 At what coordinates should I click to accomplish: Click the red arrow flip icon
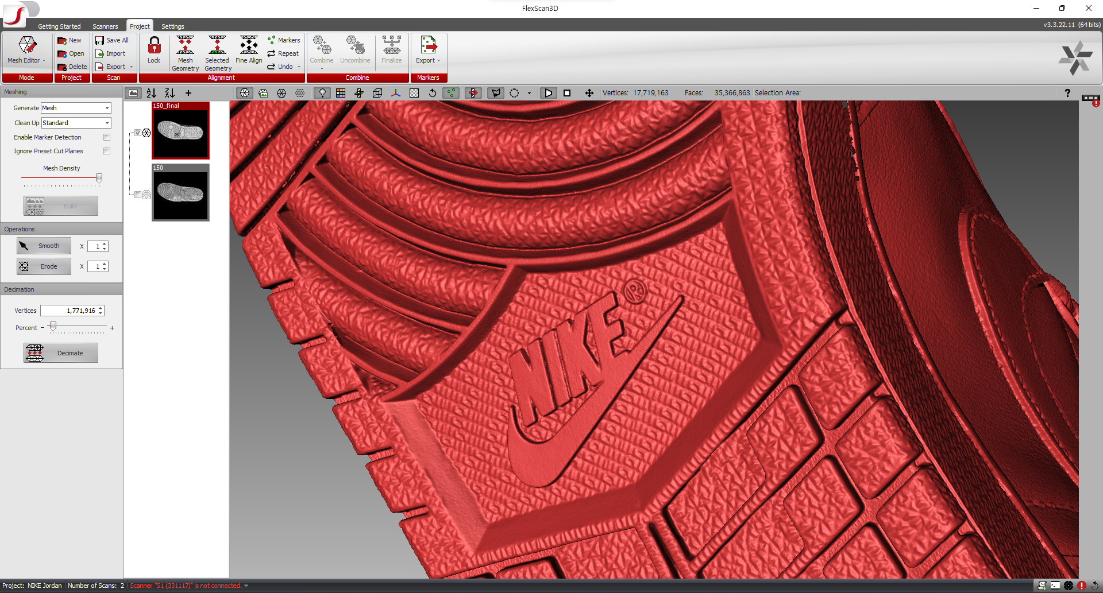coord(473,93)
